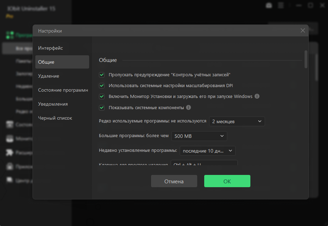Click label Редко используемые программы: не используются

pyautogui.click(x=152, y=121)
